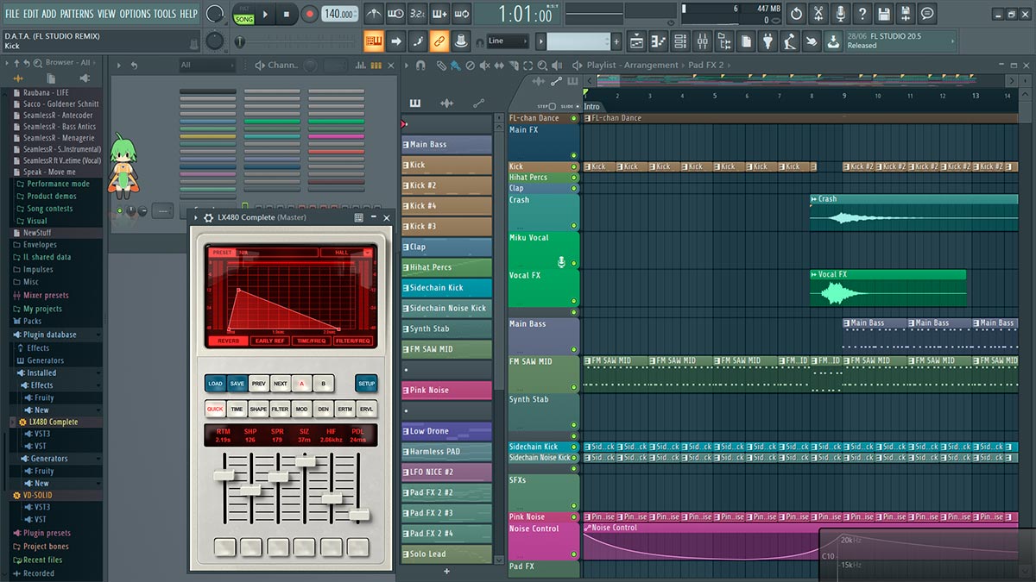The image size is (1036, 582).
Task: Expand the Envelopes folder in browser
Action: point(40,245)
